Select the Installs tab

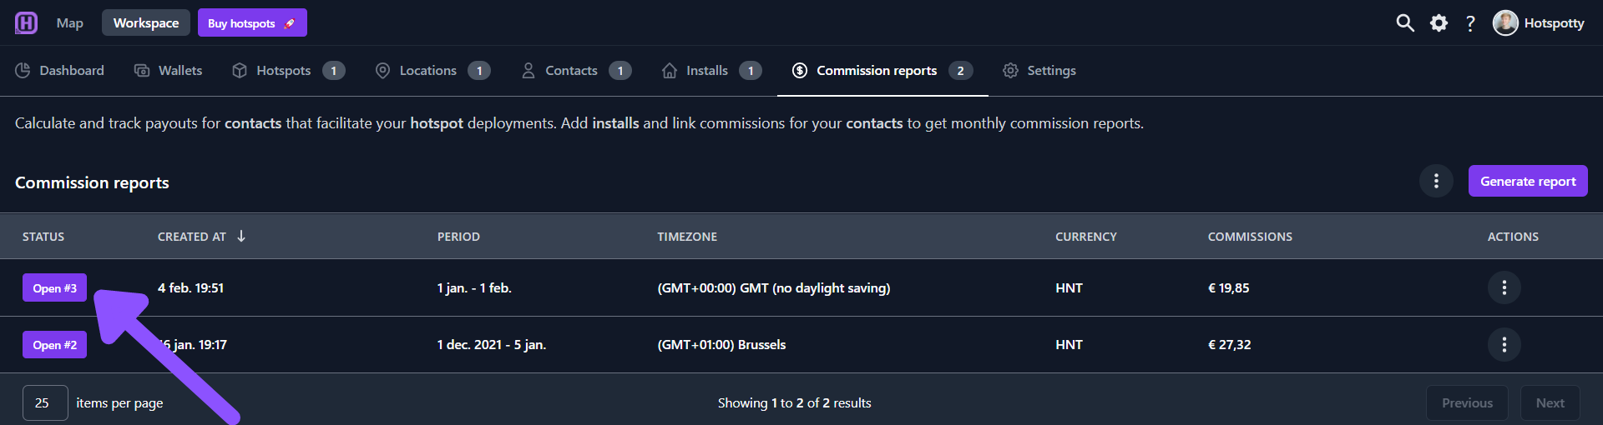(711, 71)
